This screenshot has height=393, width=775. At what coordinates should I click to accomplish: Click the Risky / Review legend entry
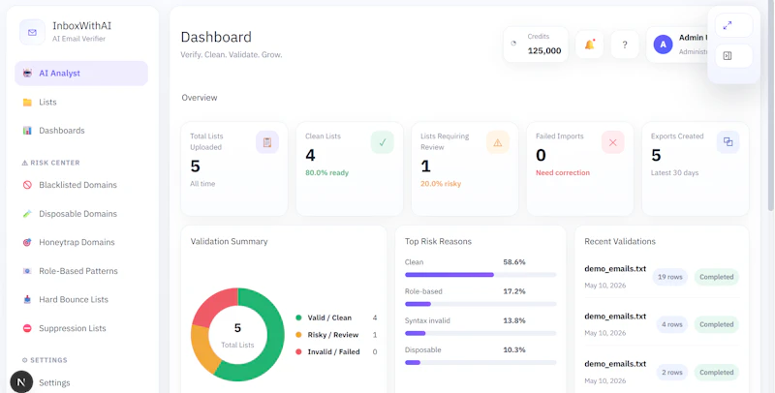point(336,335)
